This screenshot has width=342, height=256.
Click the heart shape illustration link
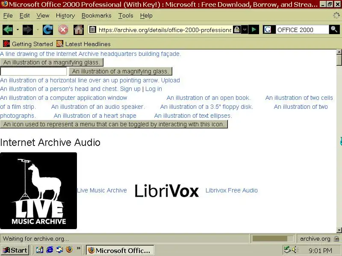pyautogui.click(x=95, y=116)
